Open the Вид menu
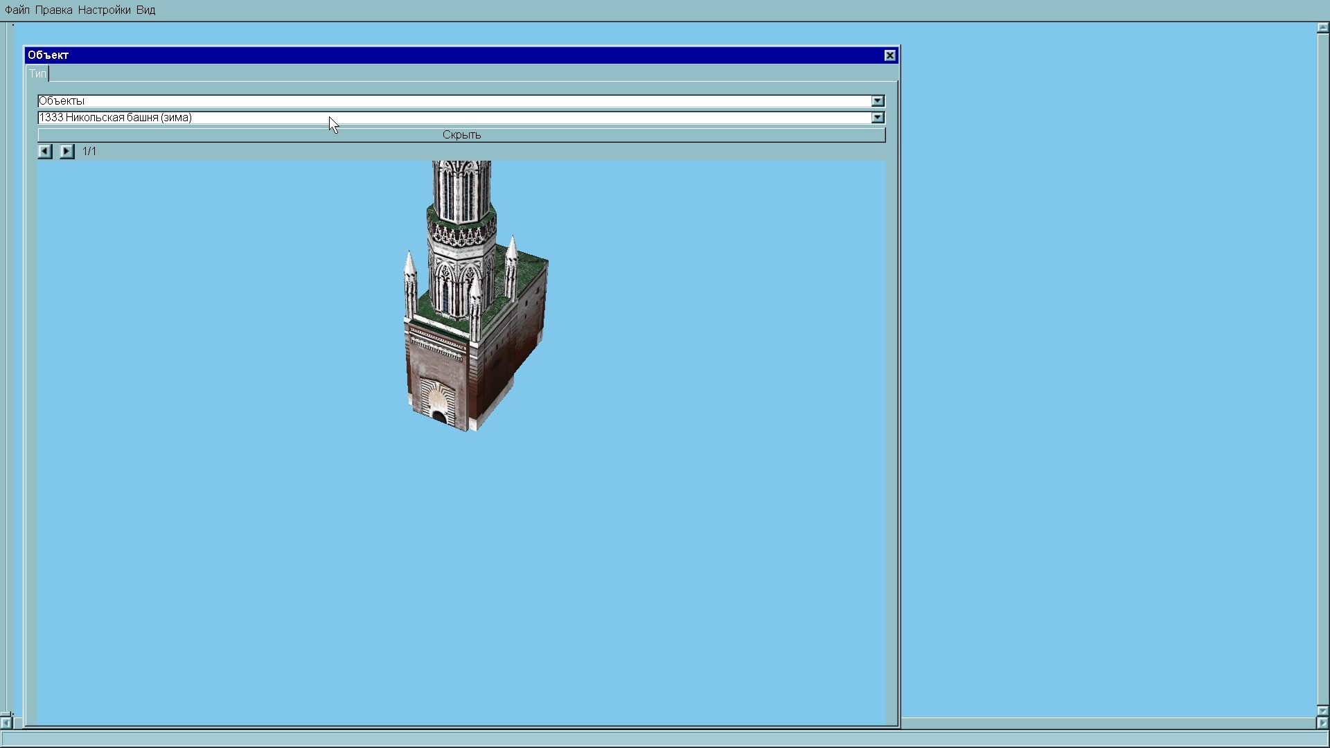 point(145,10)
